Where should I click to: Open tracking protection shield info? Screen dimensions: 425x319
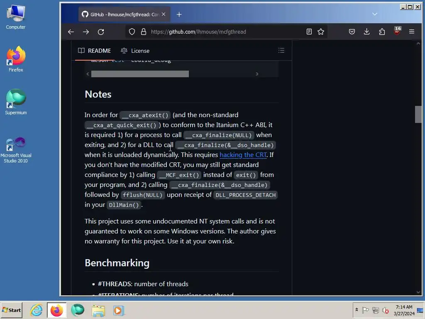132,32
